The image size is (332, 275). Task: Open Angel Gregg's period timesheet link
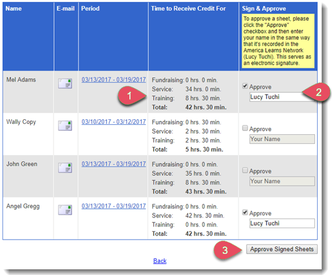pos(113,207)
